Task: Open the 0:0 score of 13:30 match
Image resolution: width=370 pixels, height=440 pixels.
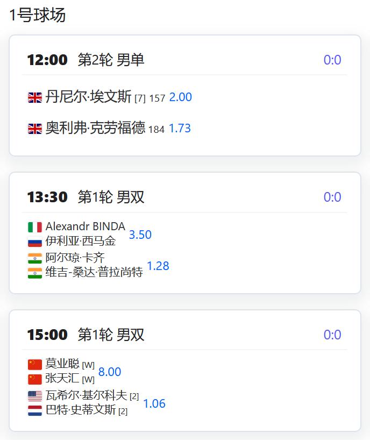Action: (x=332, y=197)
